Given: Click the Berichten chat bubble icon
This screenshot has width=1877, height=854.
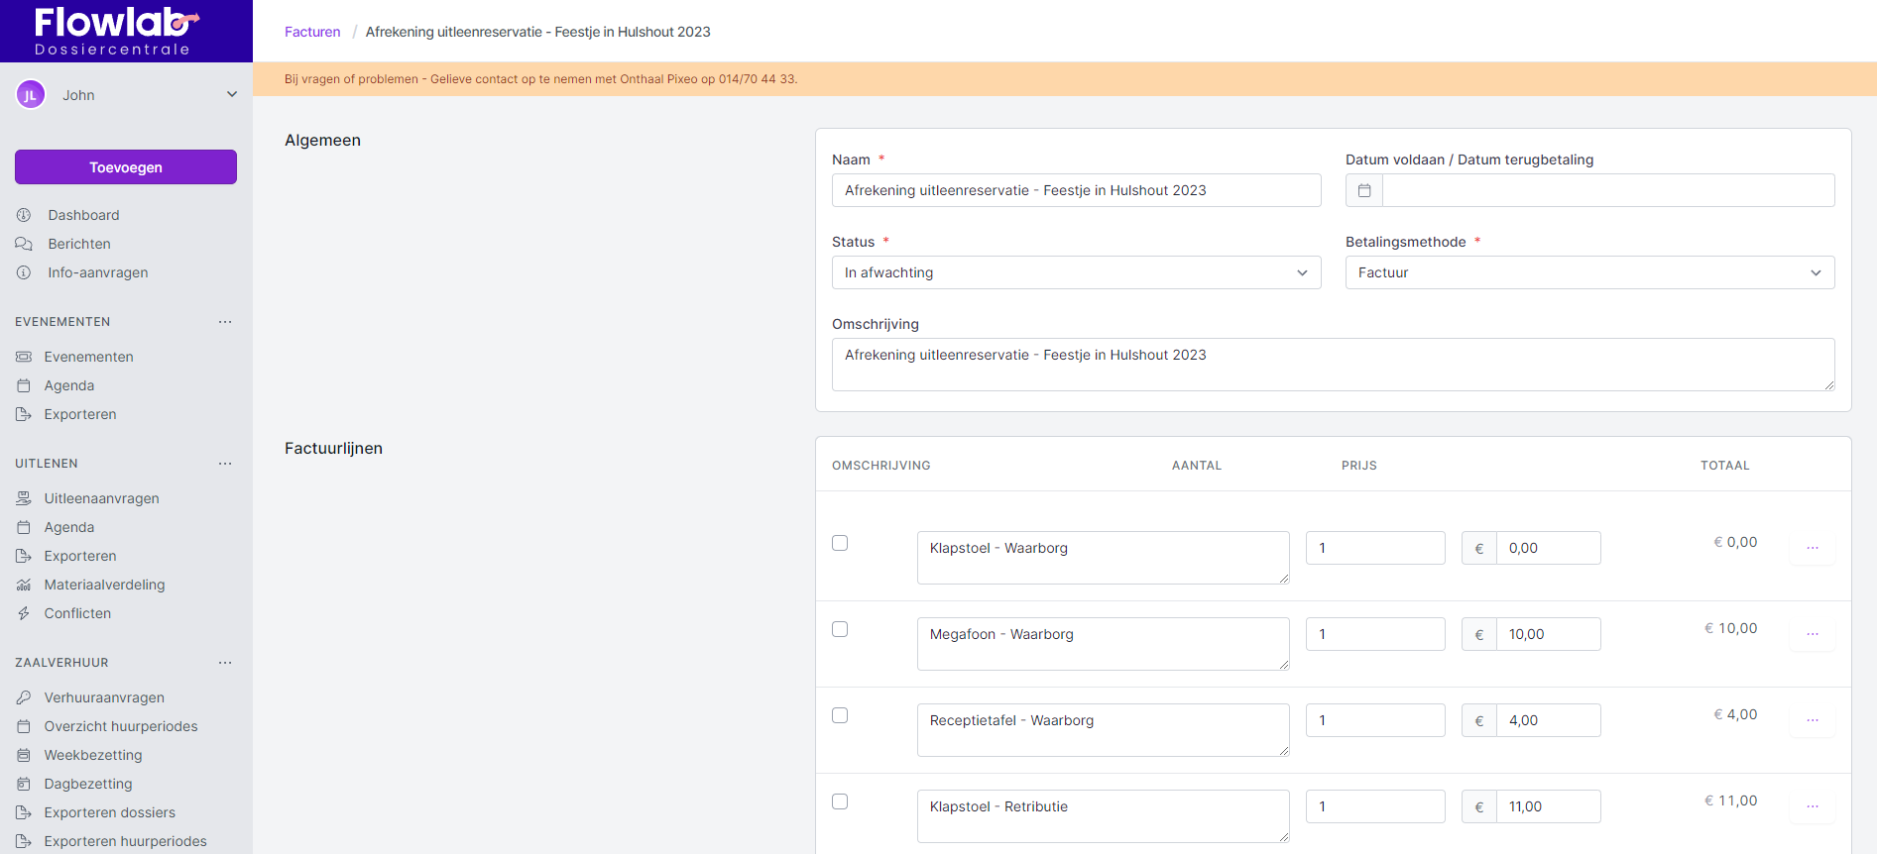Looking at the screenshot, I should (x=24, y=244).
